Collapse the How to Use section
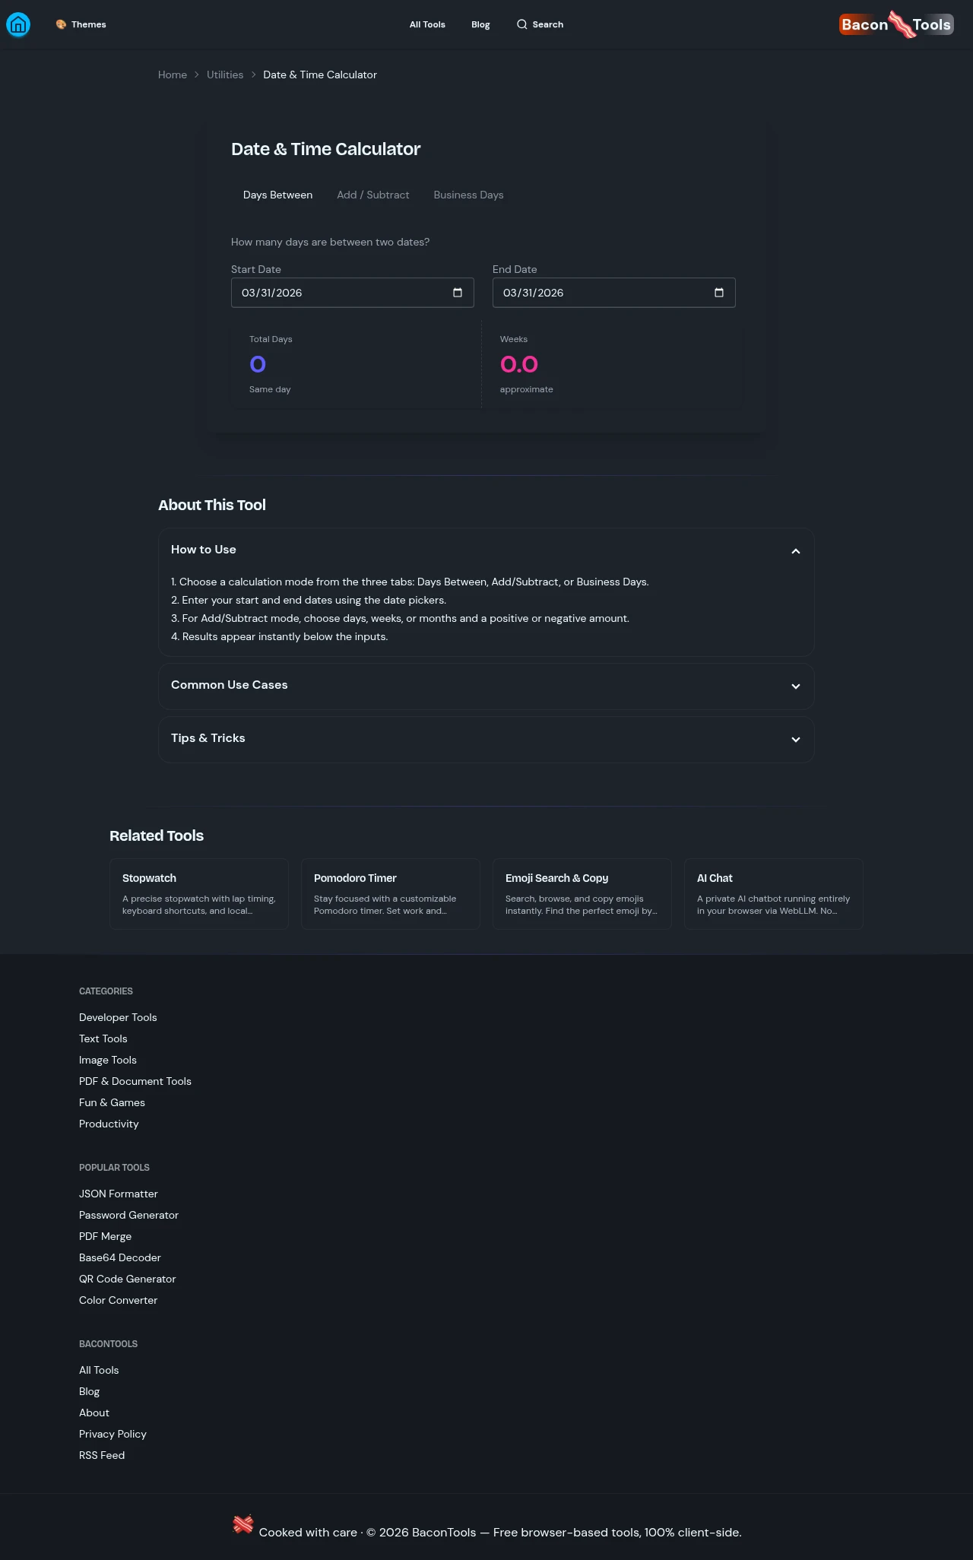Image resolution: width=973 pixels, height=1560 pixels. click(x=795, y=550)
